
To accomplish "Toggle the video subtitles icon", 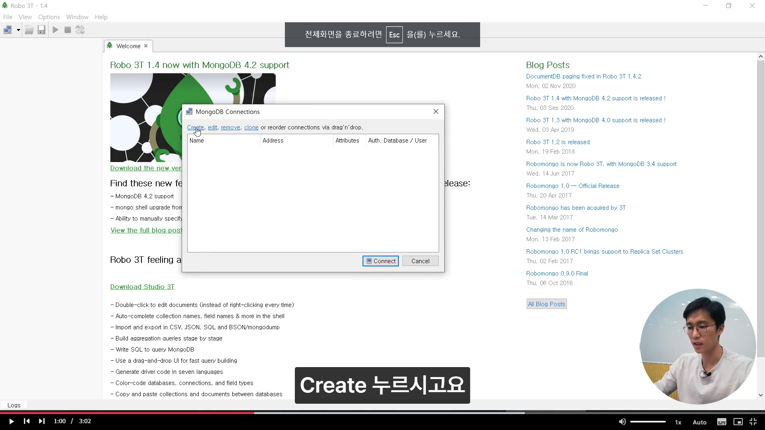I will click(722, 422).
